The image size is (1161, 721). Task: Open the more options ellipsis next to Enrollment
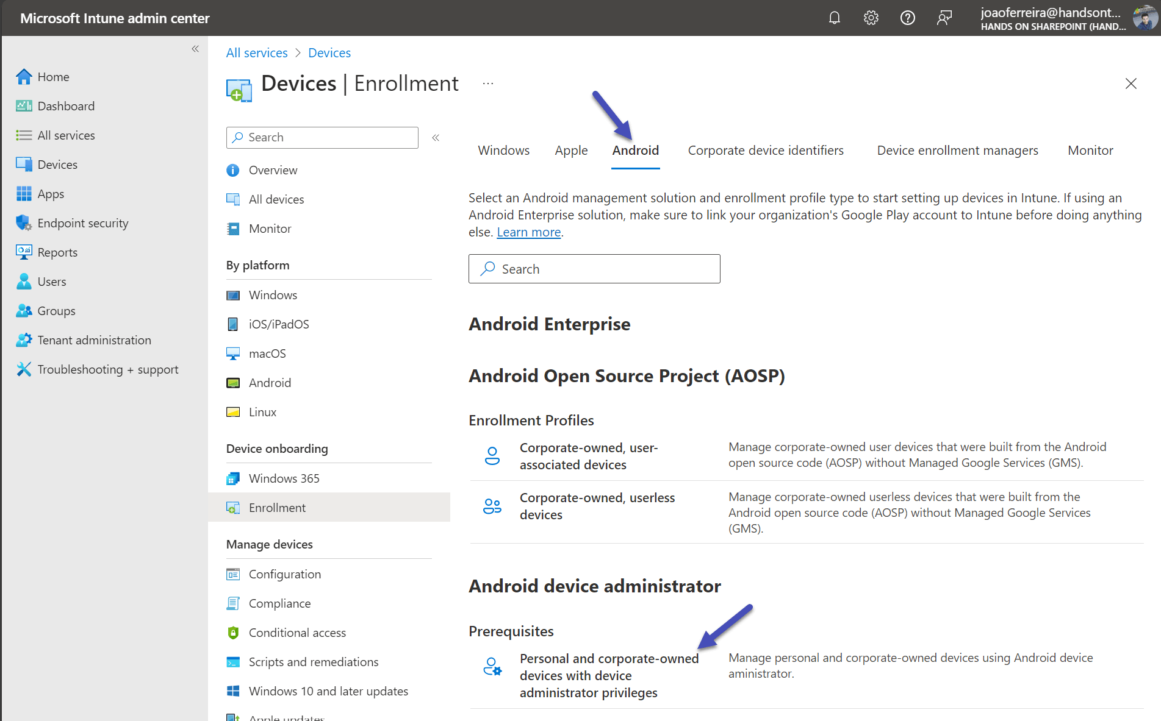[x=487, y=83]
